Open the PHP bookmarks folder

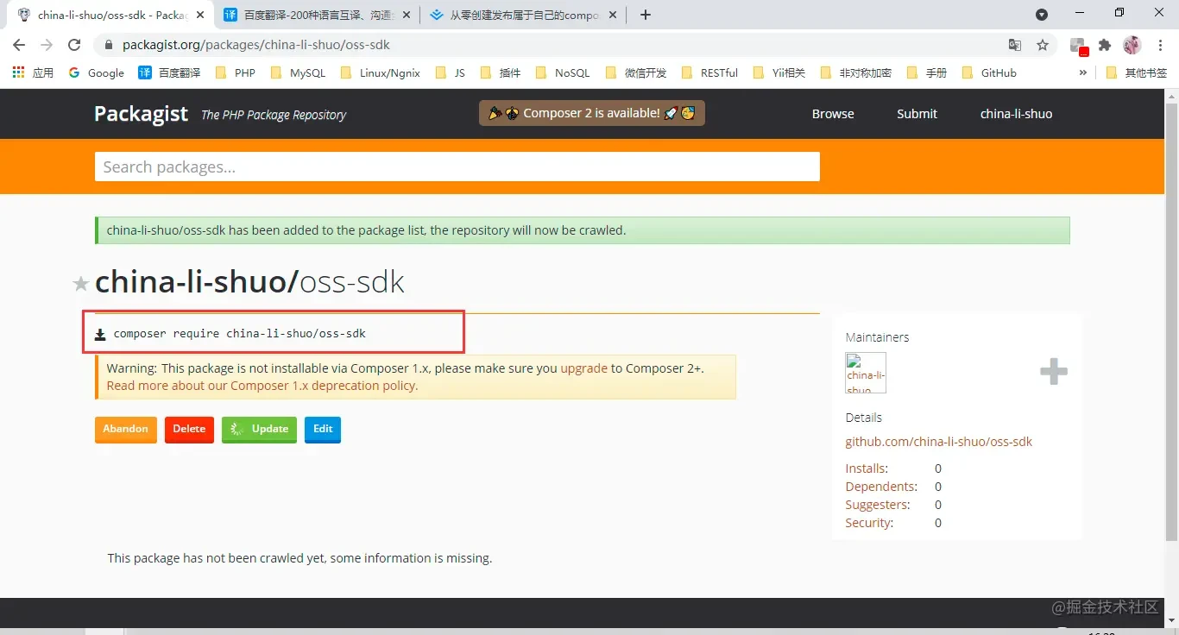[x=236, y=73]
